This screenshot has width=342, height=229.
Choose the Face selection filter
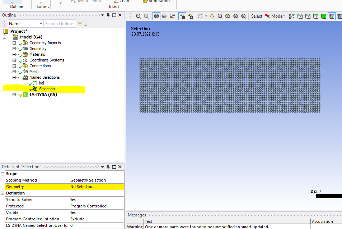315,16
